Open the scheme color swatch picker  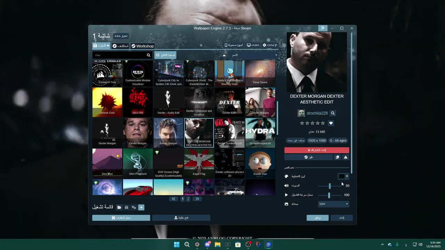[x=343, y=176]
